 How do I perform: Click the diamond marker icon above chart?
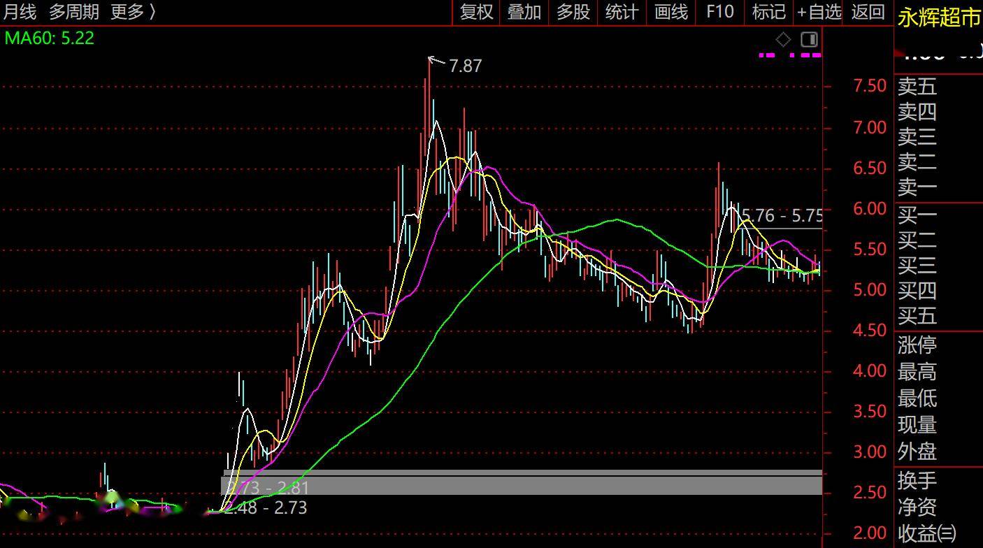pos(783,39)
